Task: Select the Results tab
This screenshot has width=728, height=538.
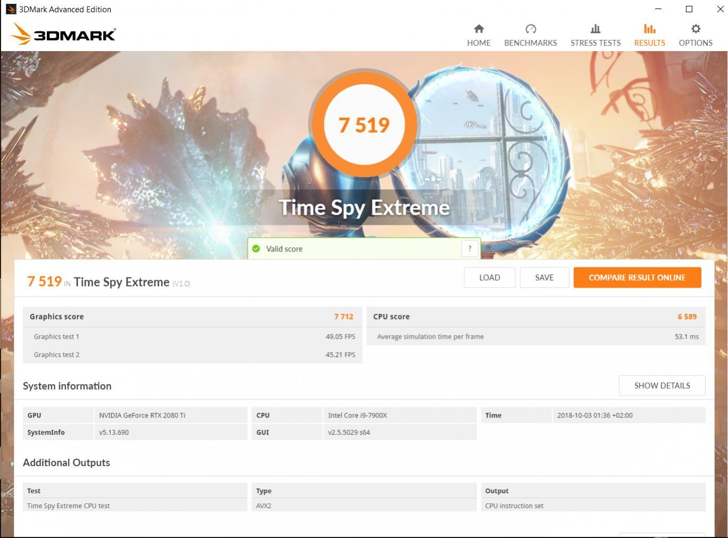Action: point(649,35)
